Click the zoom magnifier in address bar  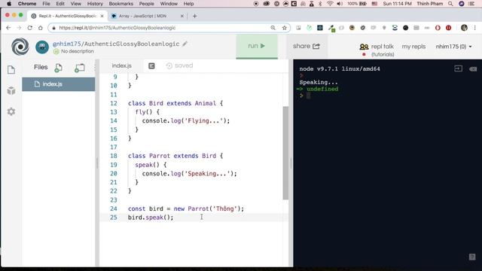point(273,28)
